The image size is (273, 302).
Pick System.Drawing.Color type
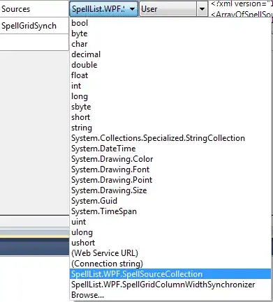170,159
